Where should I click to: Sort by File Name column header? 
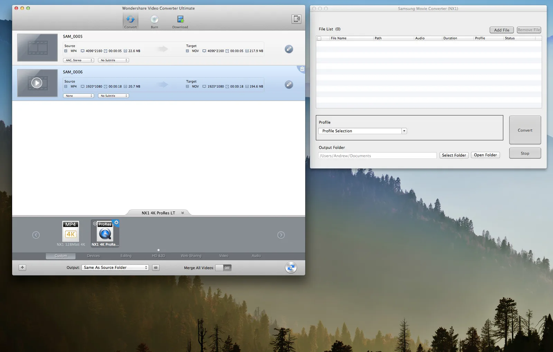351,38
